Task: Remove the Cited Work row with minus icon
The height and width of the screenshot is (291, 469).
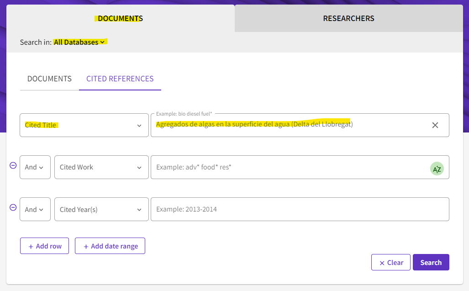Action: point(13,165)
